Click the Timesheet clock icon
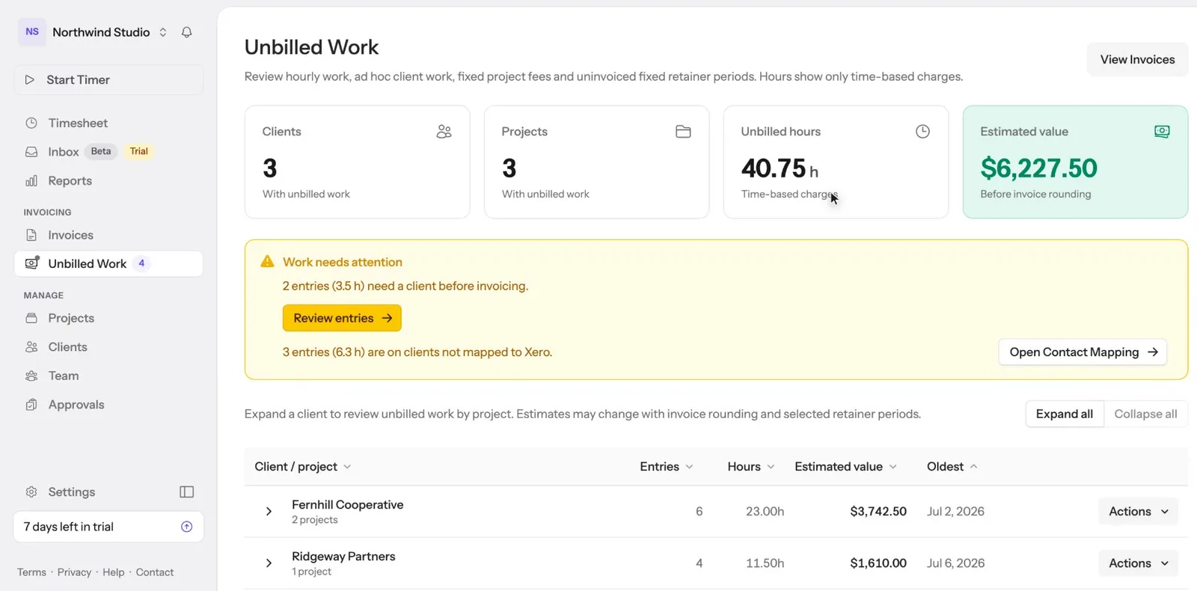Screen dimensions: 1197x591 (x=31, y=123)
